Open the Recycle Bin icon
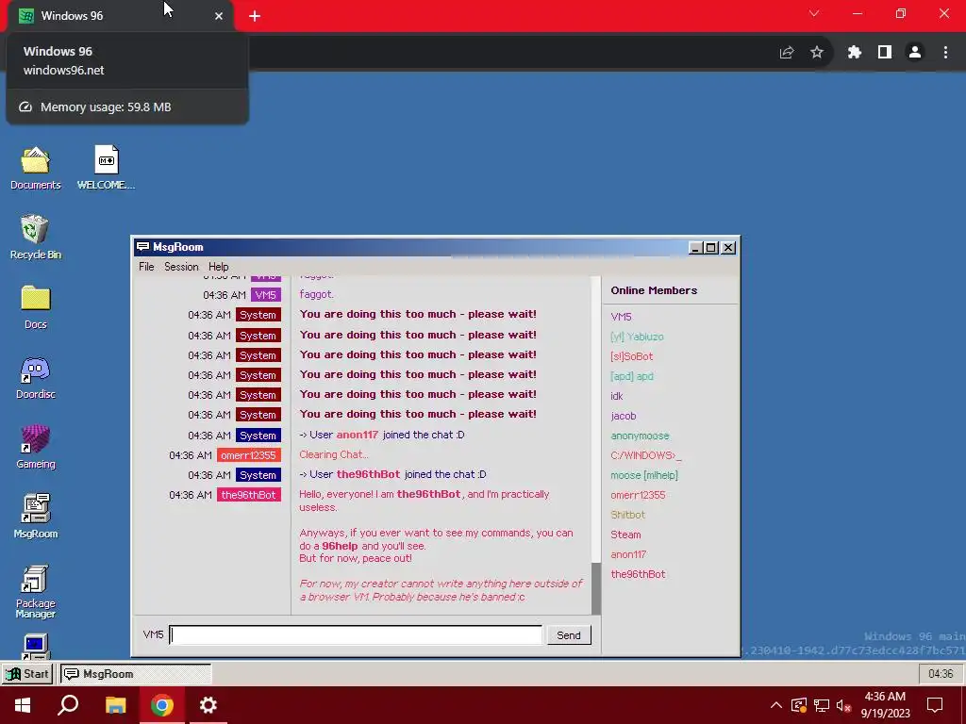 point(35,237)
